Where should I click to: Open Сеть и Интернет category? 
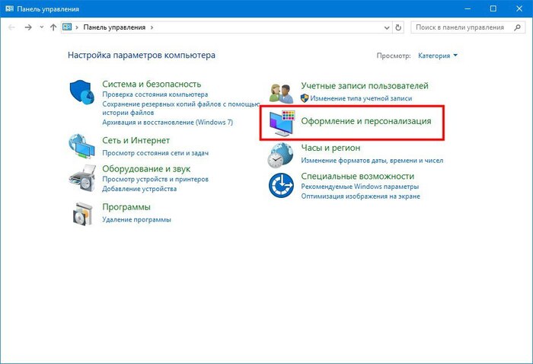tap(136, 140)
